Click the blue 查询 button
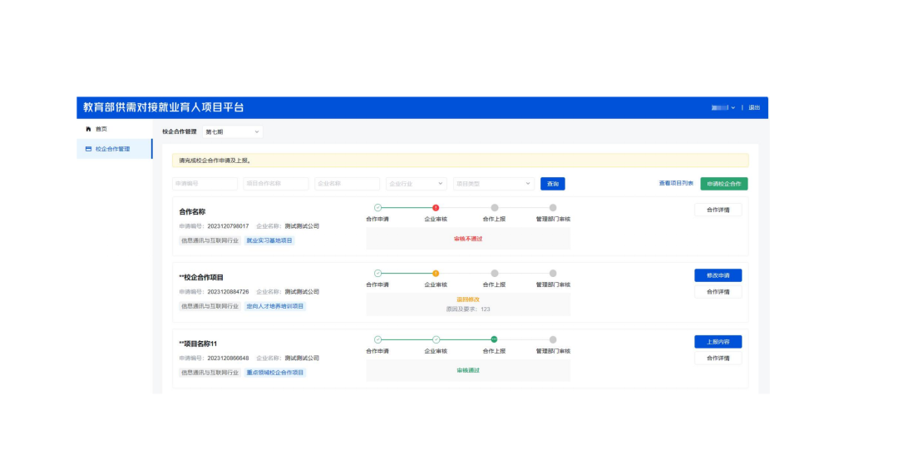This screenshot has height=450, width=898. (552, 184)
